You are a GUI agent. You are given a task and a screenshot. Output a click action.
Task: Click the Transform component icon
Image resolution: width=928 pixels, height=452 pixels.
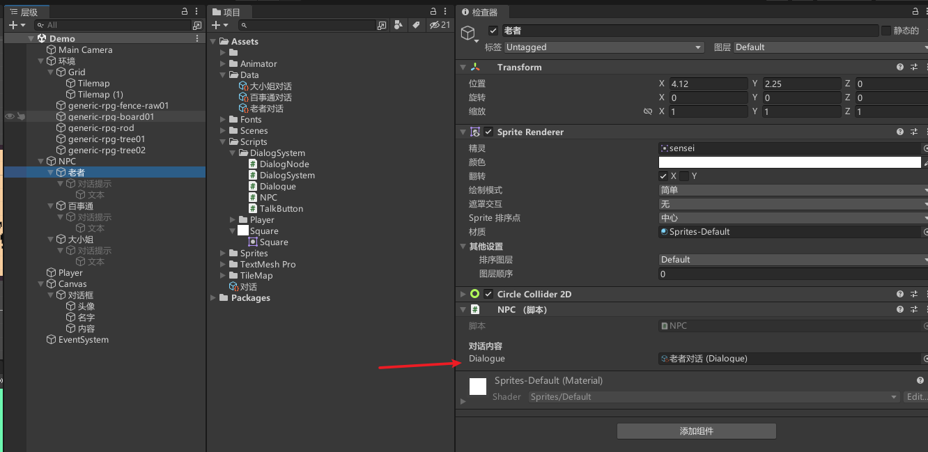tap(475, 68)
